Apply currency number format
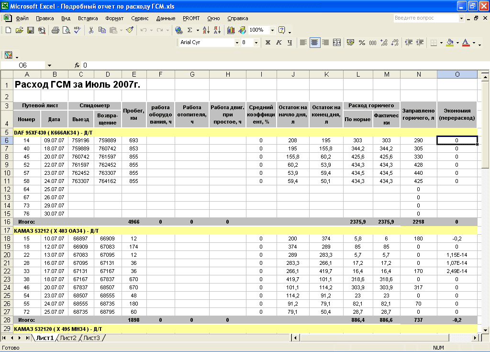Viewport: 490px width, 352px height. coord(351,43)
